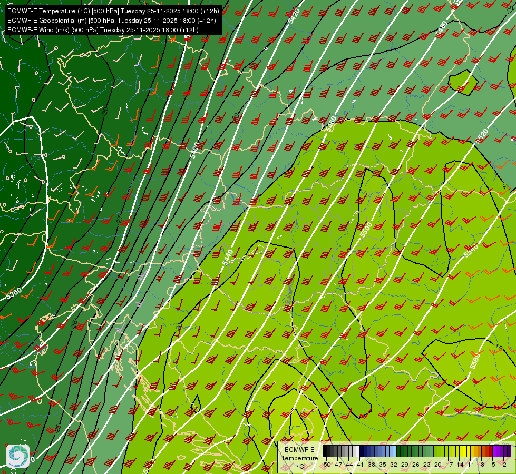This screenshot has height=474, width=516.
Task: Pick the red swatch left of -5 tick
Action: tap(491, 451)
